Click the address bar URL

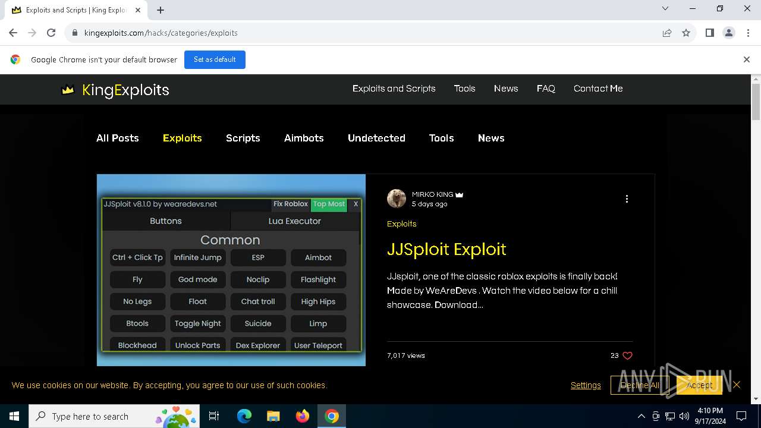click(x=161, y=33)
